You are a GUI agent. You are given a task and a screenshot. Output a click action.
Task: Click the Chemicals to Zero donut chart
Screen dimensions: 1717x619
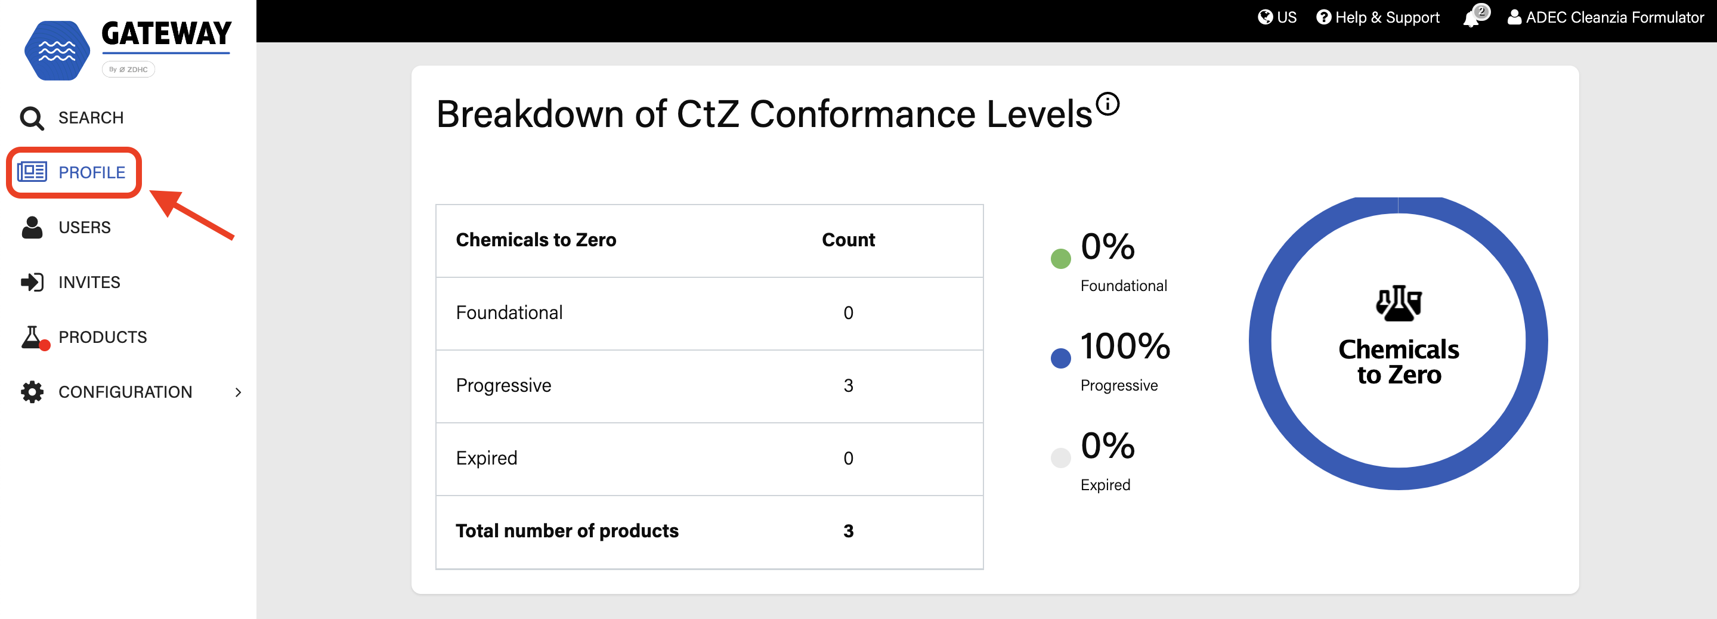tap(1398, 342)
